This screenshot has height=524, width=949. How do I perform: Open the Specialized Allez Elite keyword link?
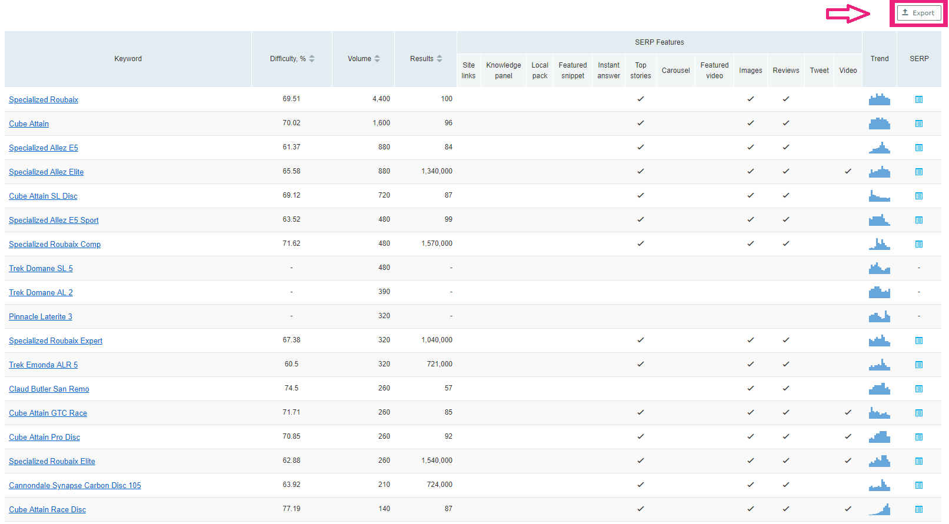pos(46,172)
